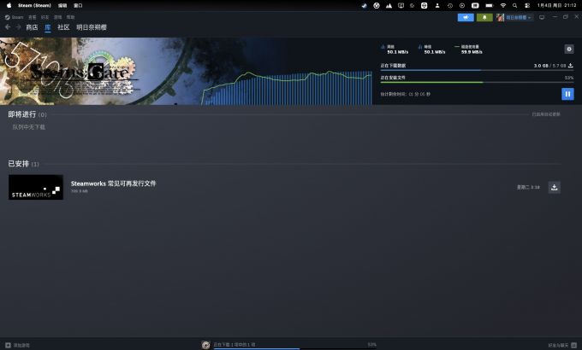
Task: Switch to the 库 library tab
Action: [48, 27]
